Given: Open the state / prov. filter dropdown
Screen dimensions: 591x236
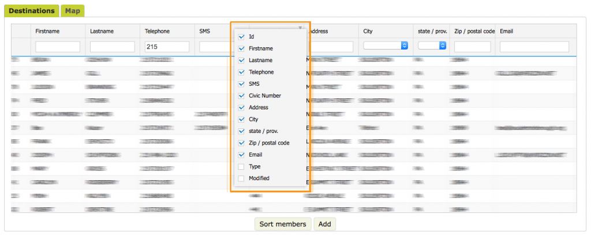Looking at the screenshot, I should (432, 45).
